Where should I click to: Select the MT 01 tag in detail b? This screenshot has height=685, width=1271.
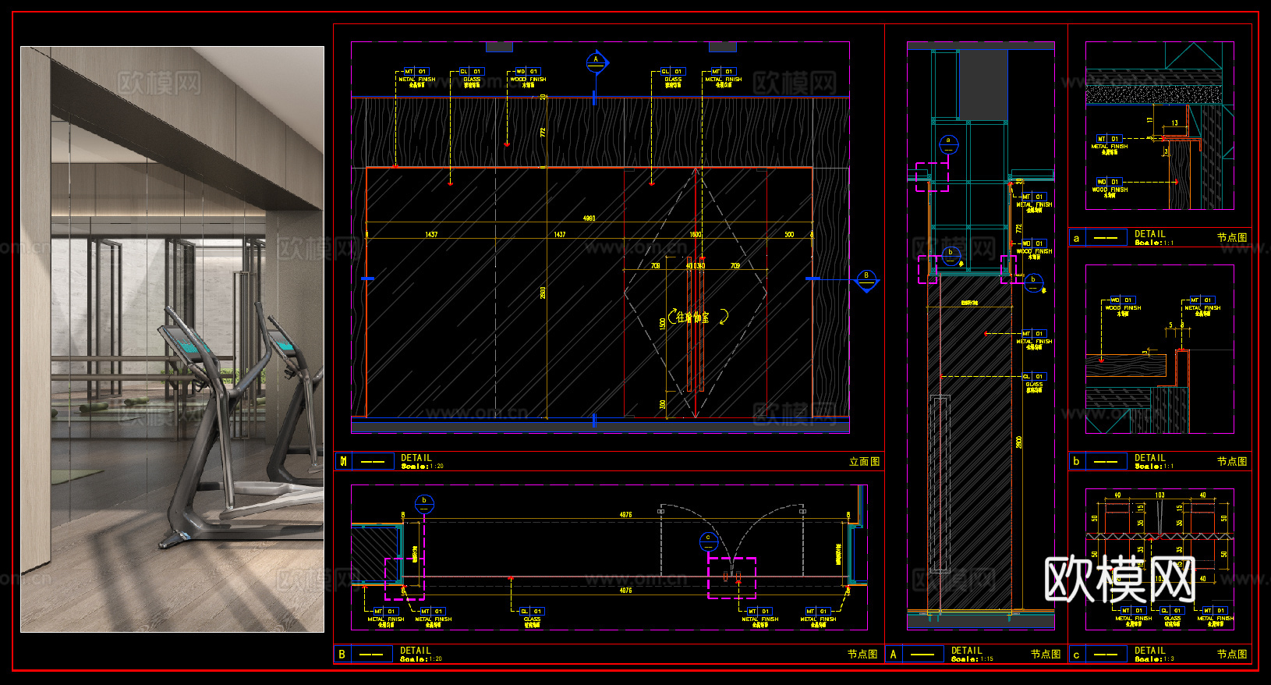[1202, 300]
